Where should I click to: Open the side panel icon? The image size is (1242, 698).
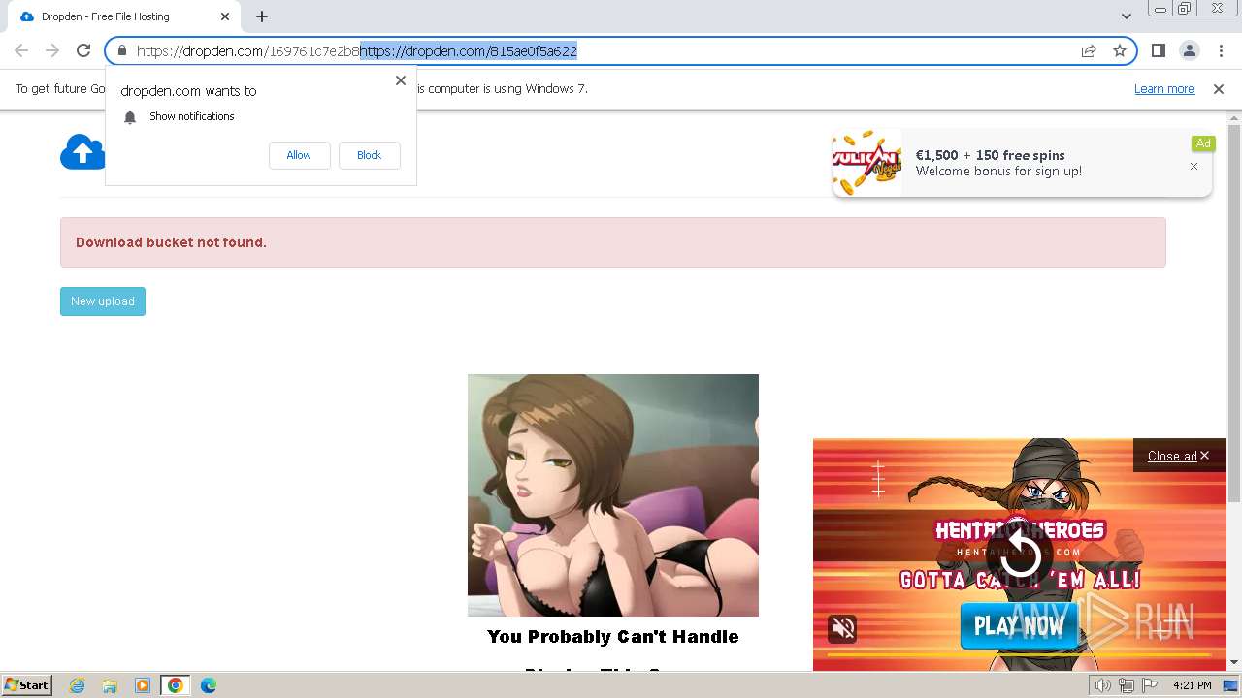(1158, 50)
